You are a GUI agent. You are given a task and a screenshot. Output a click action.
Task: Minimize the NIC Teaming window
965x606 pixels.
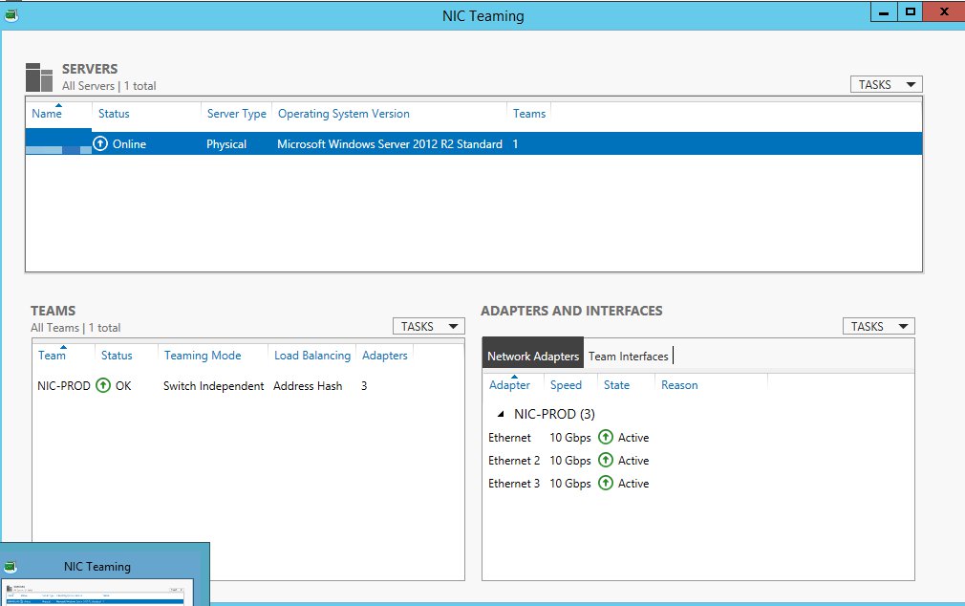click(884, 12)
